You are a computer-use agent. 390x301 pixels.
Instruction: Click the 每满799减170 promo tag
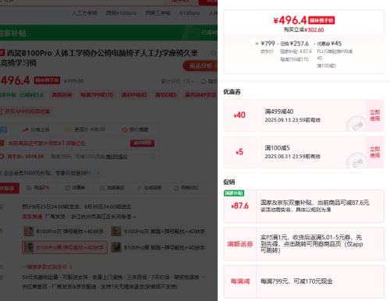(x=97, y=95)
